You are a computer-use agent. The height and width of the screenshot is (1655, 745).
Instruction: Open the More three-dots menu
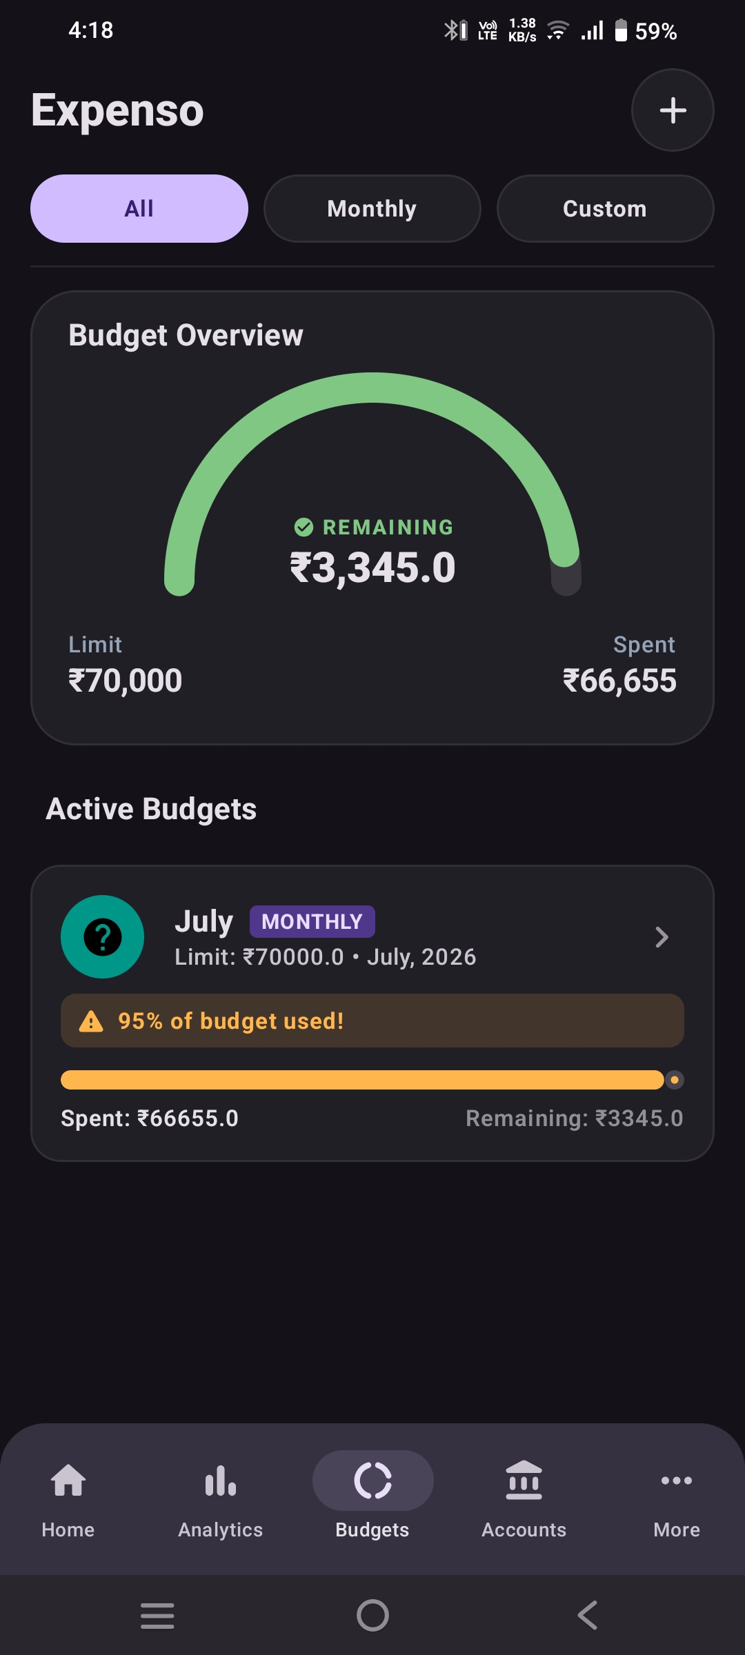(677, 1480)
